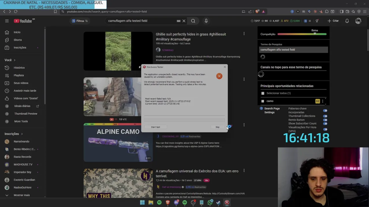The height and width of the screenshot is (207, 369).
Task: Click the Competição level slider bar
Action: pos(302,34)
